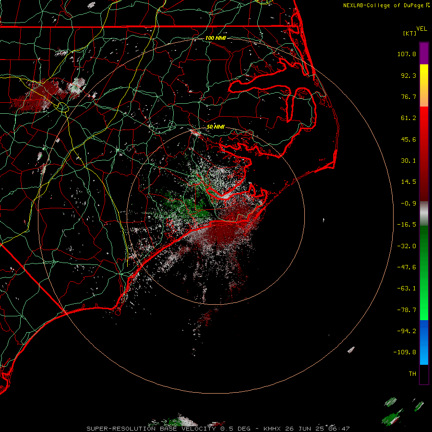Viewport: 432px width, 432px height.
Task: Click the -94.2 velocity scale value
Action: (x=407, y=331)
